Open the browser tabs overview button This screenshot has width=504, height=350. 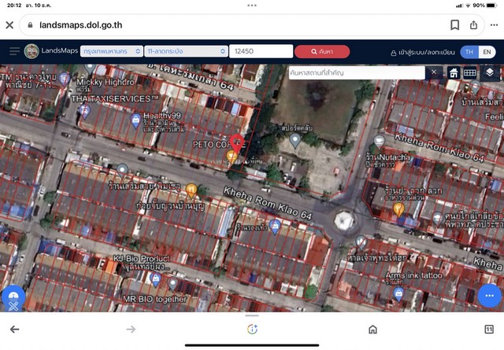(489, 330)
